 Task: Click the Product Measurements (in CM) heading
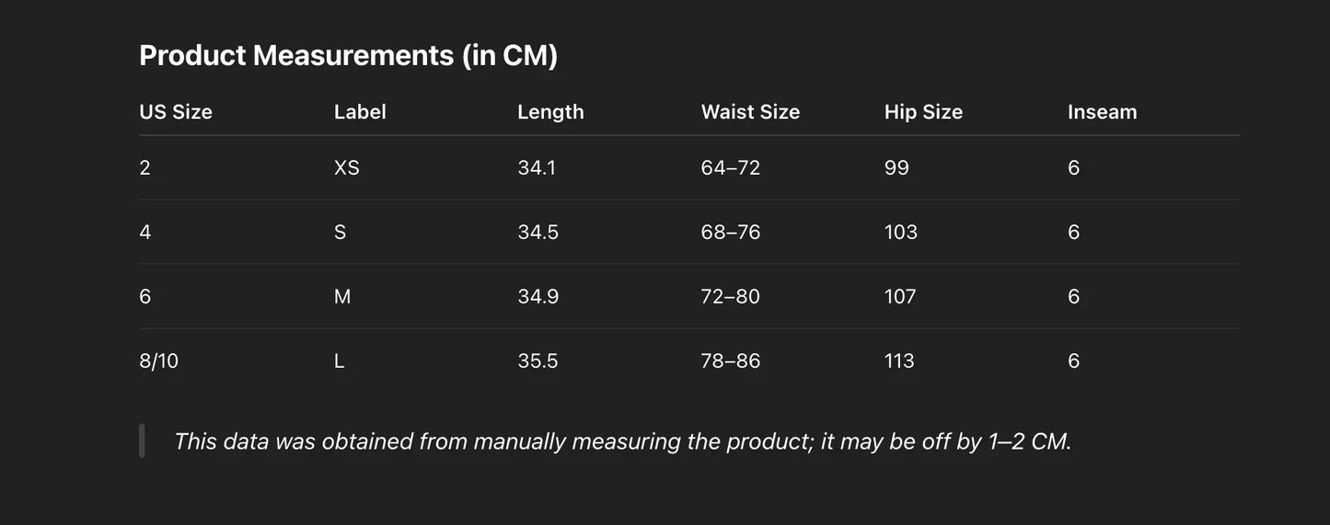348,55
